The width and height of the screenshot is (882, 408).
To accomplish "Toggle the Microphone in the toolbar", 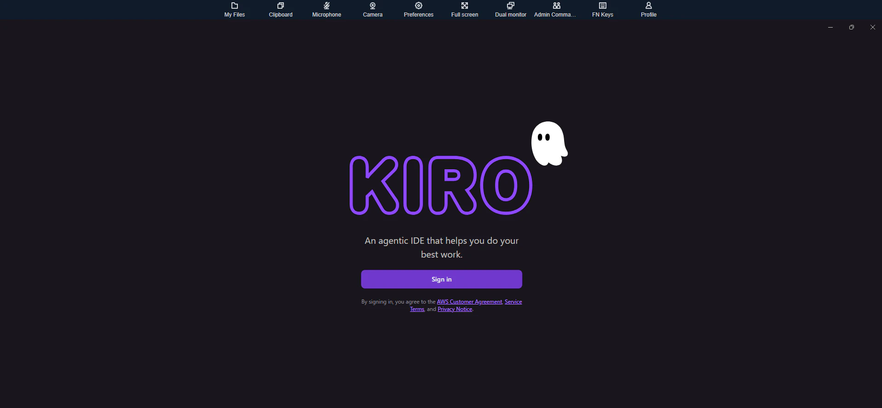I will tap(327, 10).
